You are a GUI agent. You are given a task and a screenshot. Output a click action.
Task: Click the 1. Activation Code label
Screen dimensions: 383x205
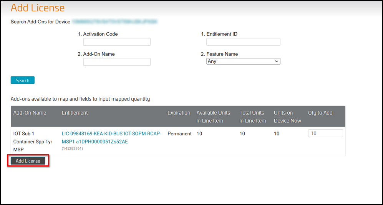pos(98,34)
